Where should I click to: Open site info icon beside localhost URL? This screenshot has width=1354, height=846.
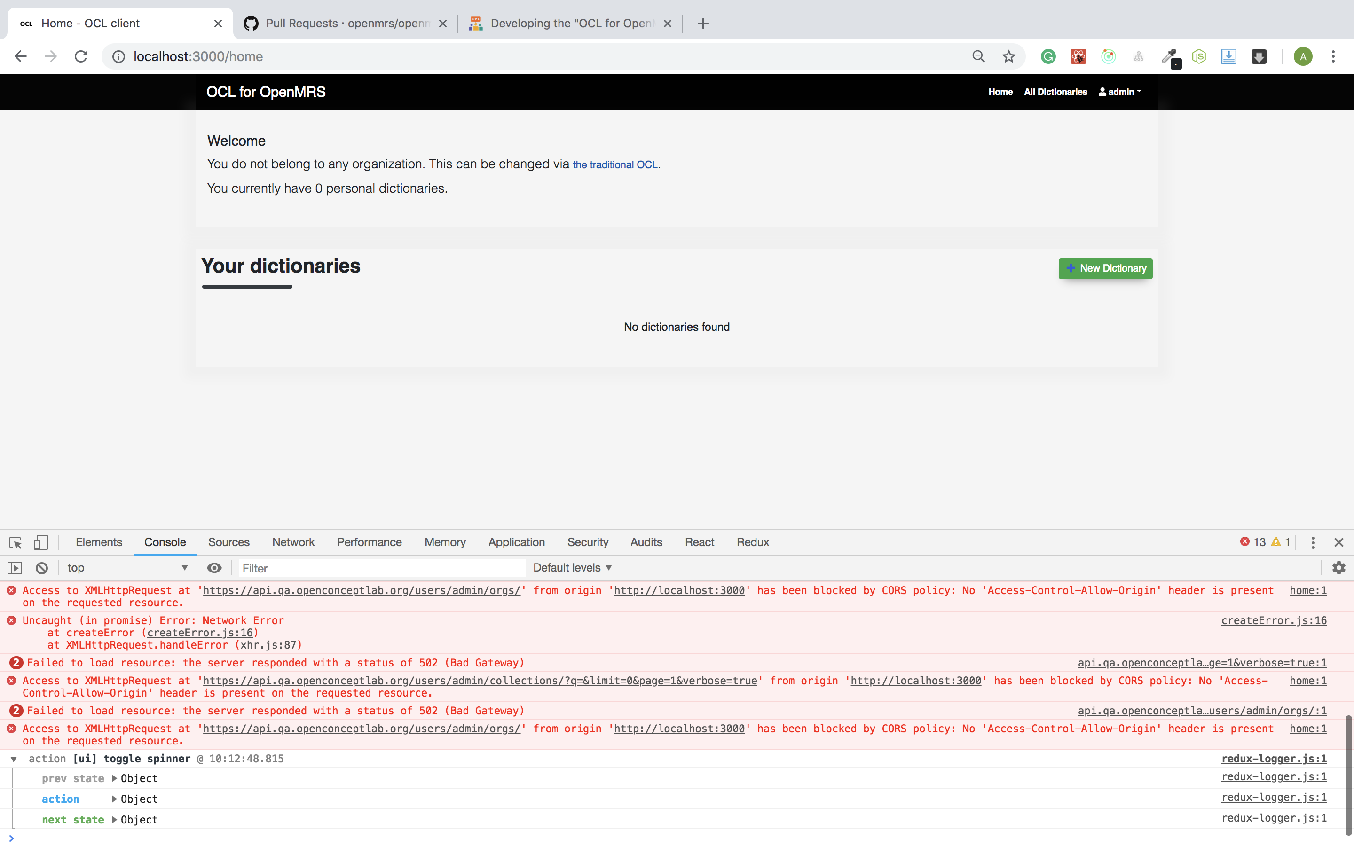pos(118,56)
